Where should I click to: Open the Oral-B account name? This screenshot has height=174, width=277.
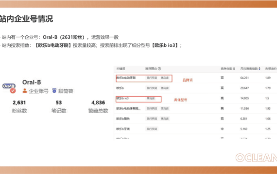click(32, 82)
